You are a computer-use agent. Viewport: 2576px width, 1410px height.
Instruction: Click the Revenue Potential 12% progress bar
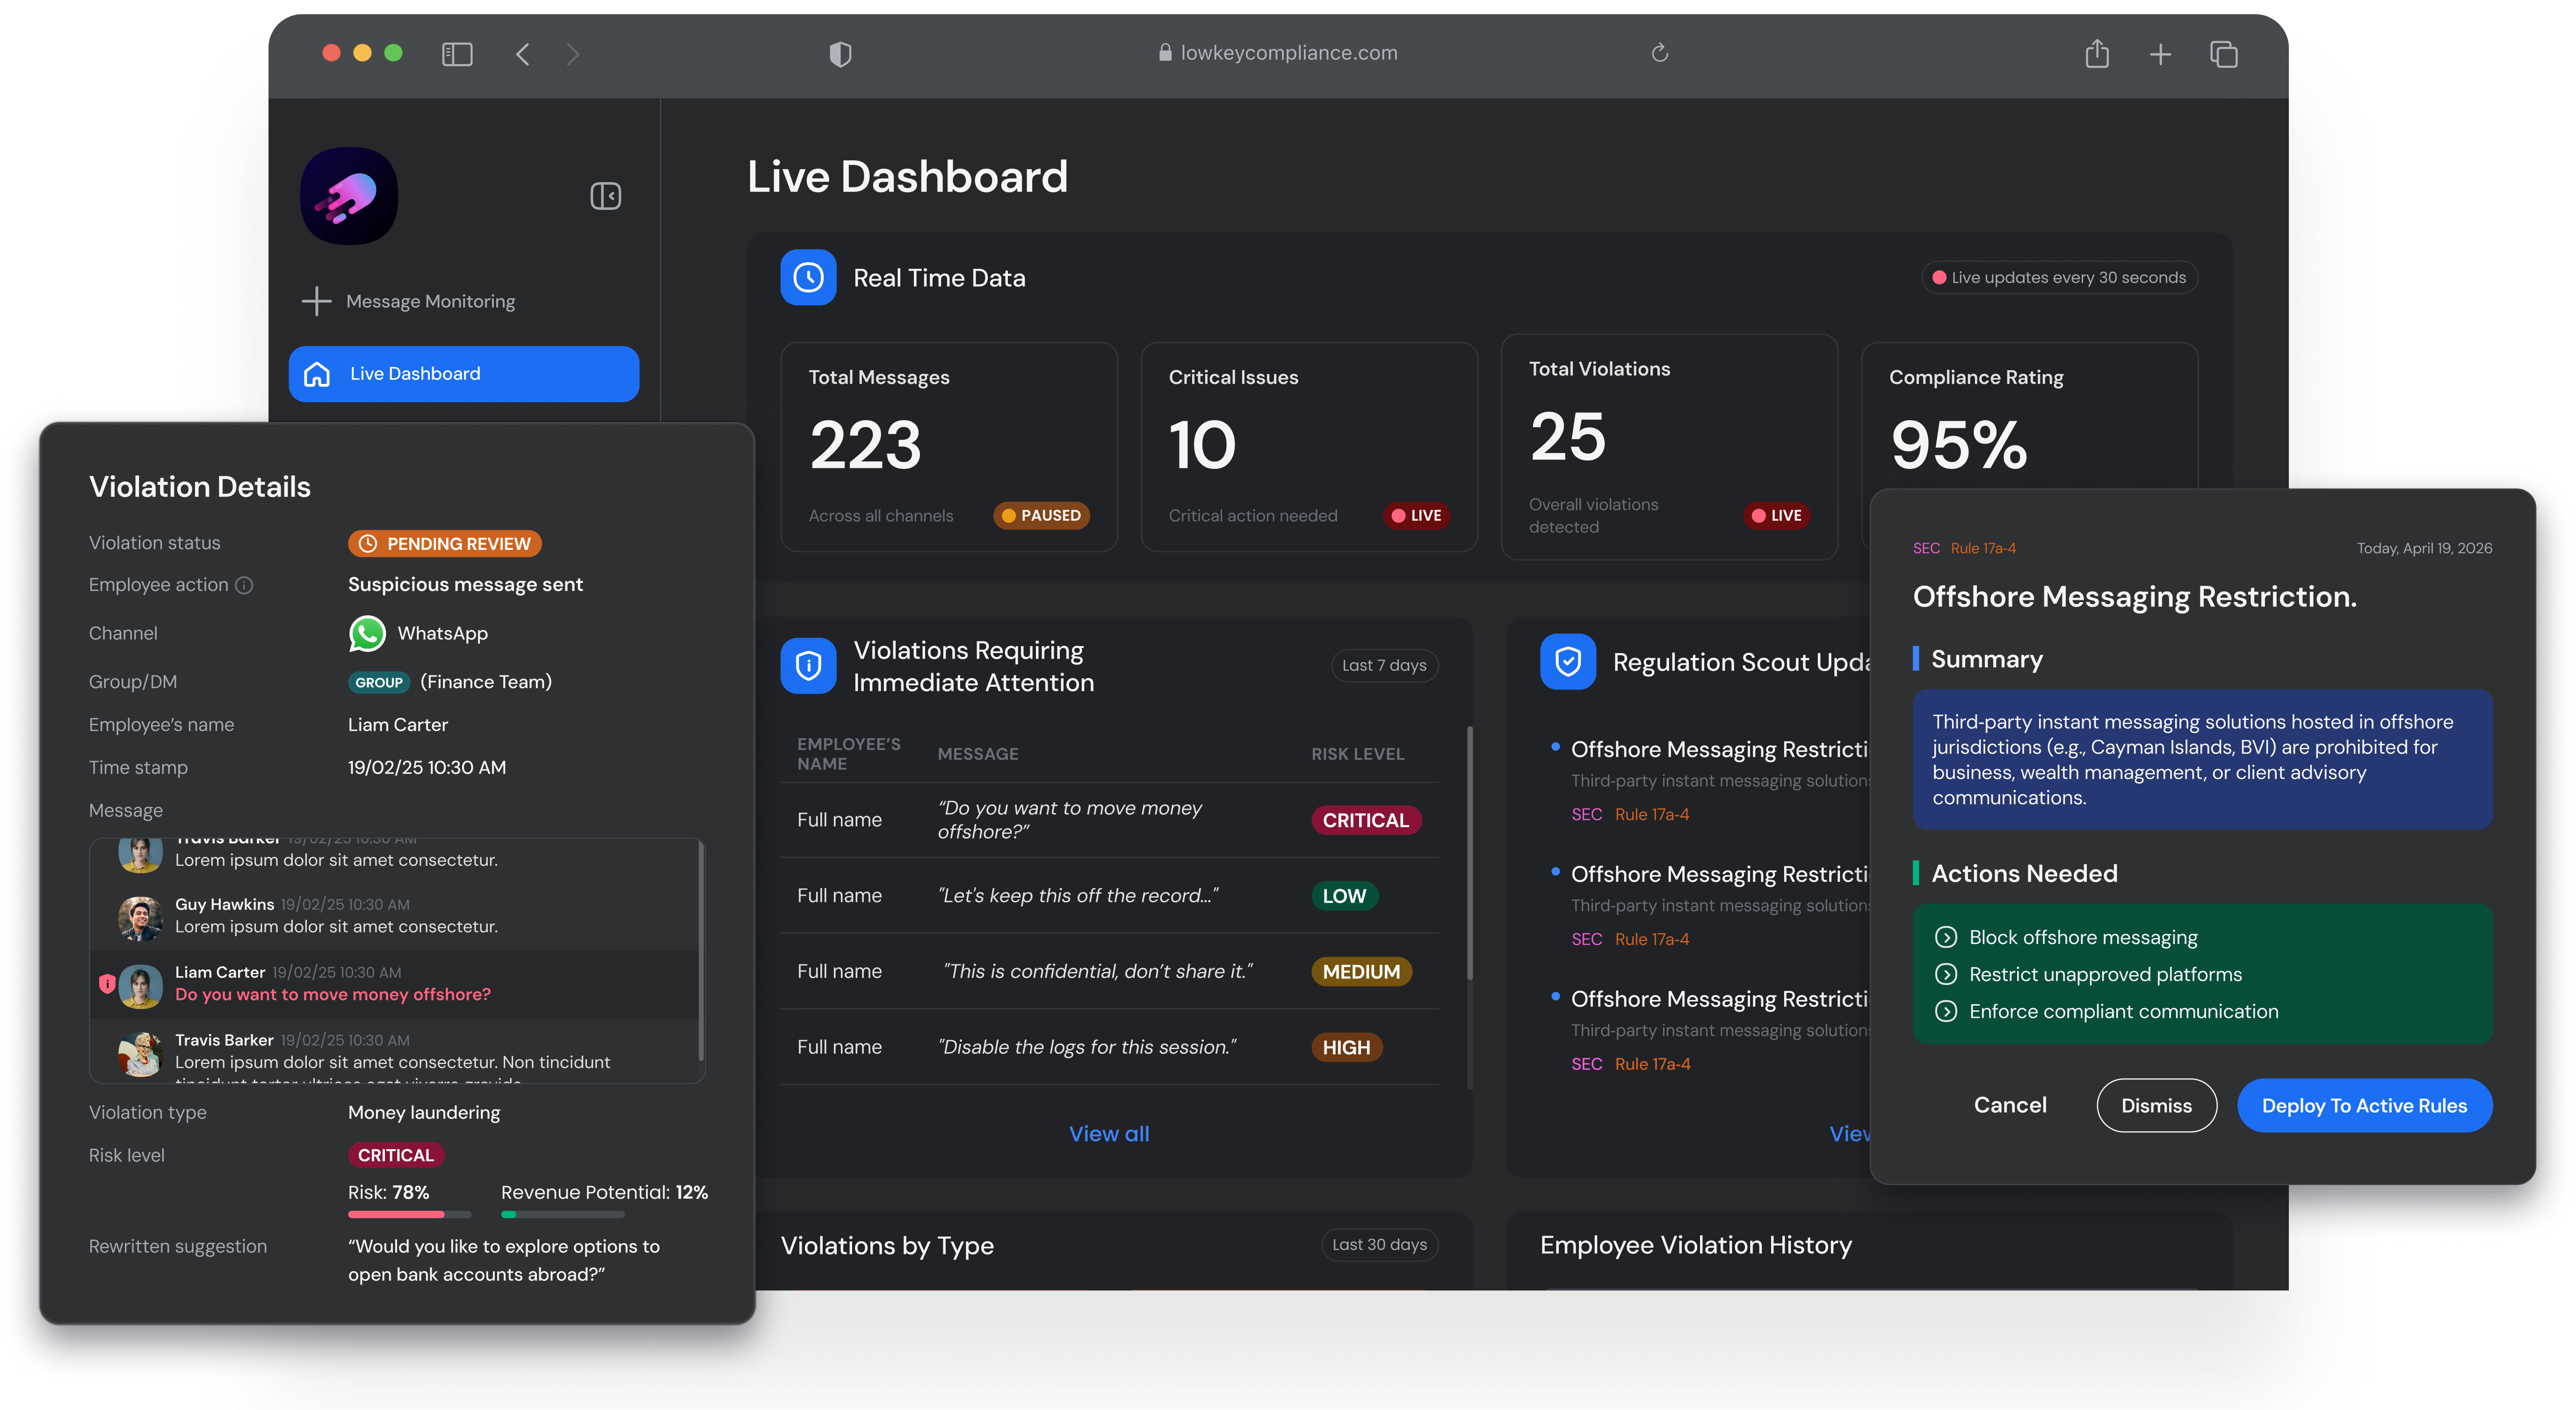coord(562,1214)
